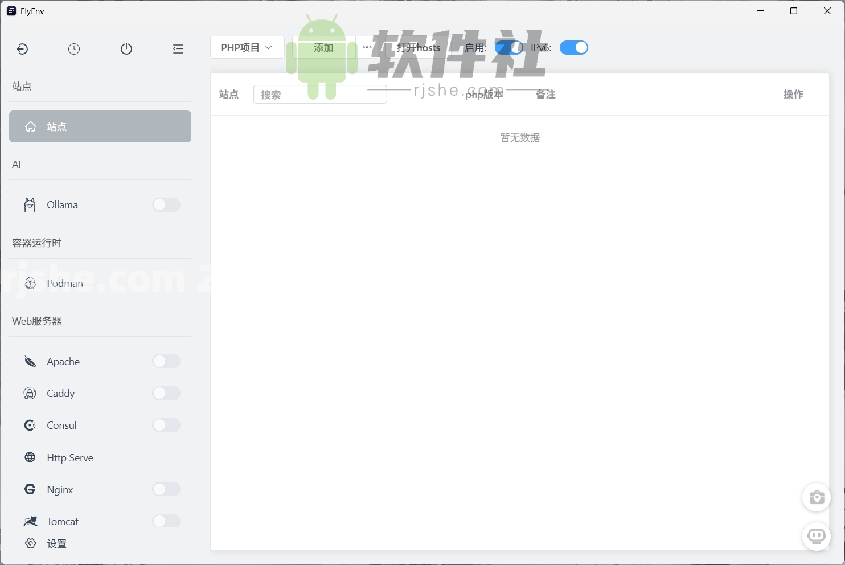Screen dimensions: 845x565
Task: Disable the 启用 switch in the toolbar
Action: pos(509,47)
